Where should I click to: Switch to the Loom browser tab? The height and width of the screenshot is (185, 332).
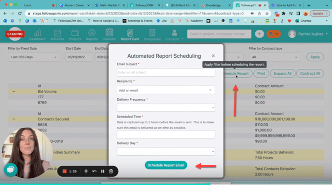(x=39, y=5)
